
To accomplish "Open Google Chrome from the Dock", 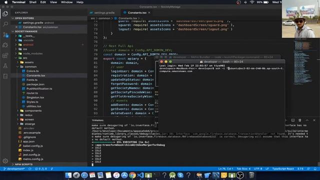I will [x=132, y=175].
